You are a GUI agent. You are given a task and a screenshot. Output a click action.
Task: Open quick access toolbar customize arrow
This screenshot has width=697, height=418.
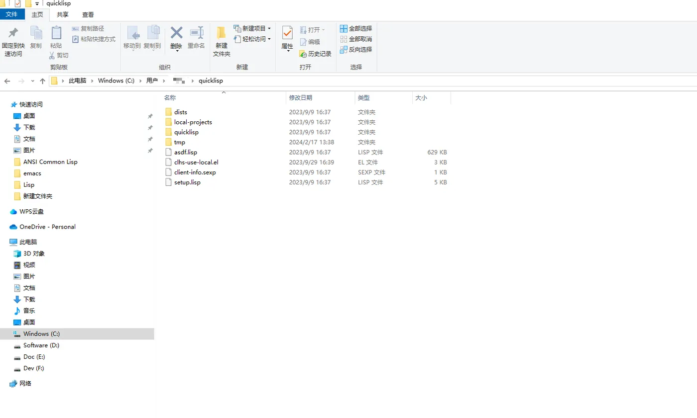(x=37, y=4)
